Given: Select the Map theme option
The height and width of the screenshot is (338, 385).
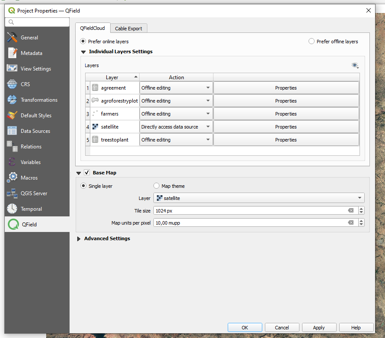Looking at the screenshot, I should [x=156, y=186].
